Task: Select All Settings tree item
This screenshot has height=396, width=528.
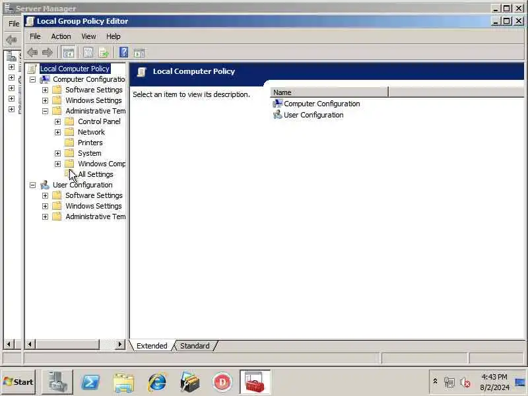Action: (96, 174)
